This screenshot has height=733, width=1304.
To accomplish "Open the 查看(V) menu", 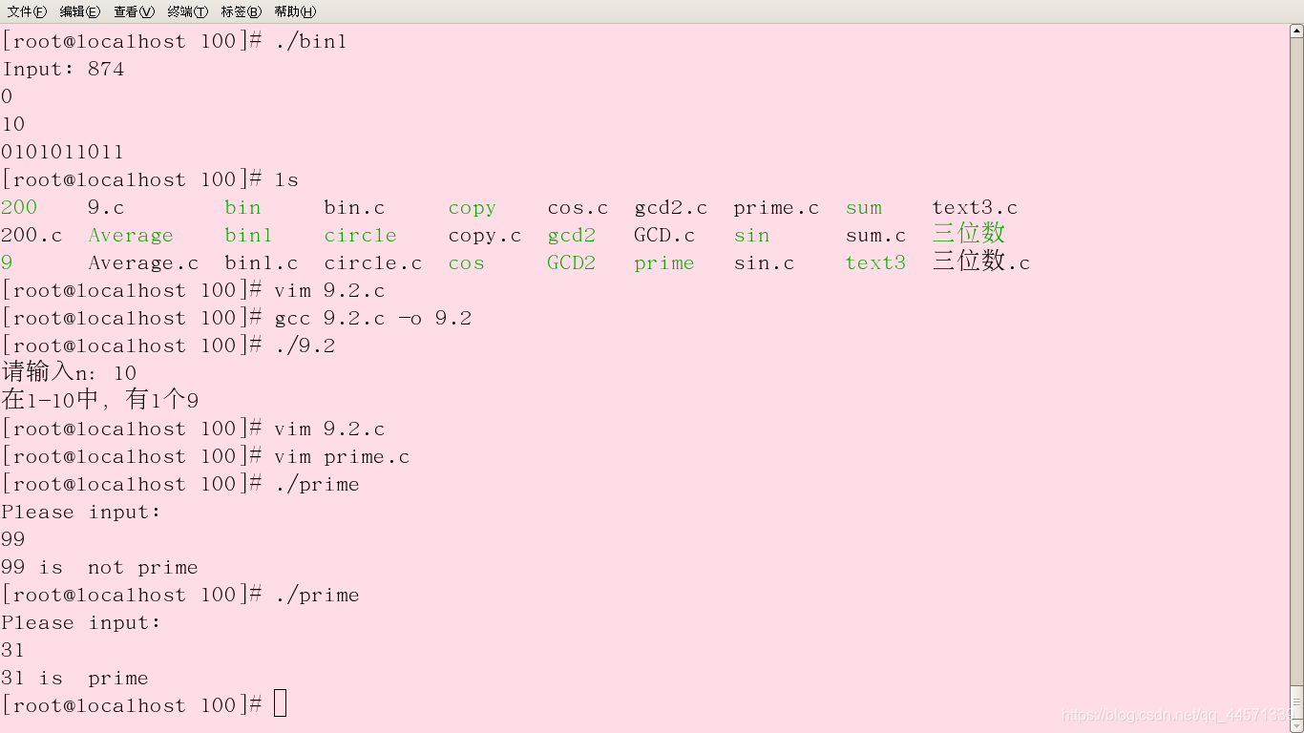I will pos(134,11).
